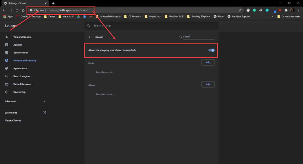Open the Apps grid shortcut

pos(8,17)
